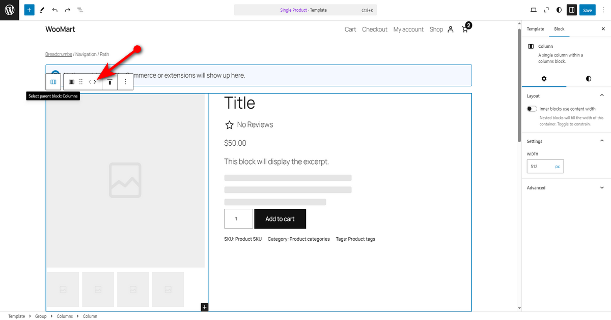The width and height of the screenshot is (611, 320).
Task: Open the Checkout navigation link
Action: tap(375, 29)
